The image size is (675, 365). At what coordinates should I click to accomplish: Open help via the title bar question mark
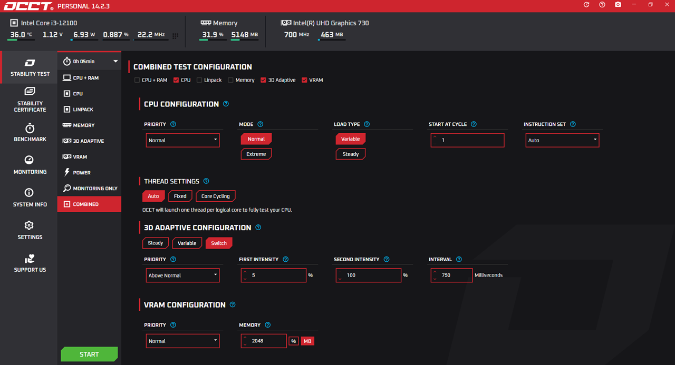tap(602, 5)
